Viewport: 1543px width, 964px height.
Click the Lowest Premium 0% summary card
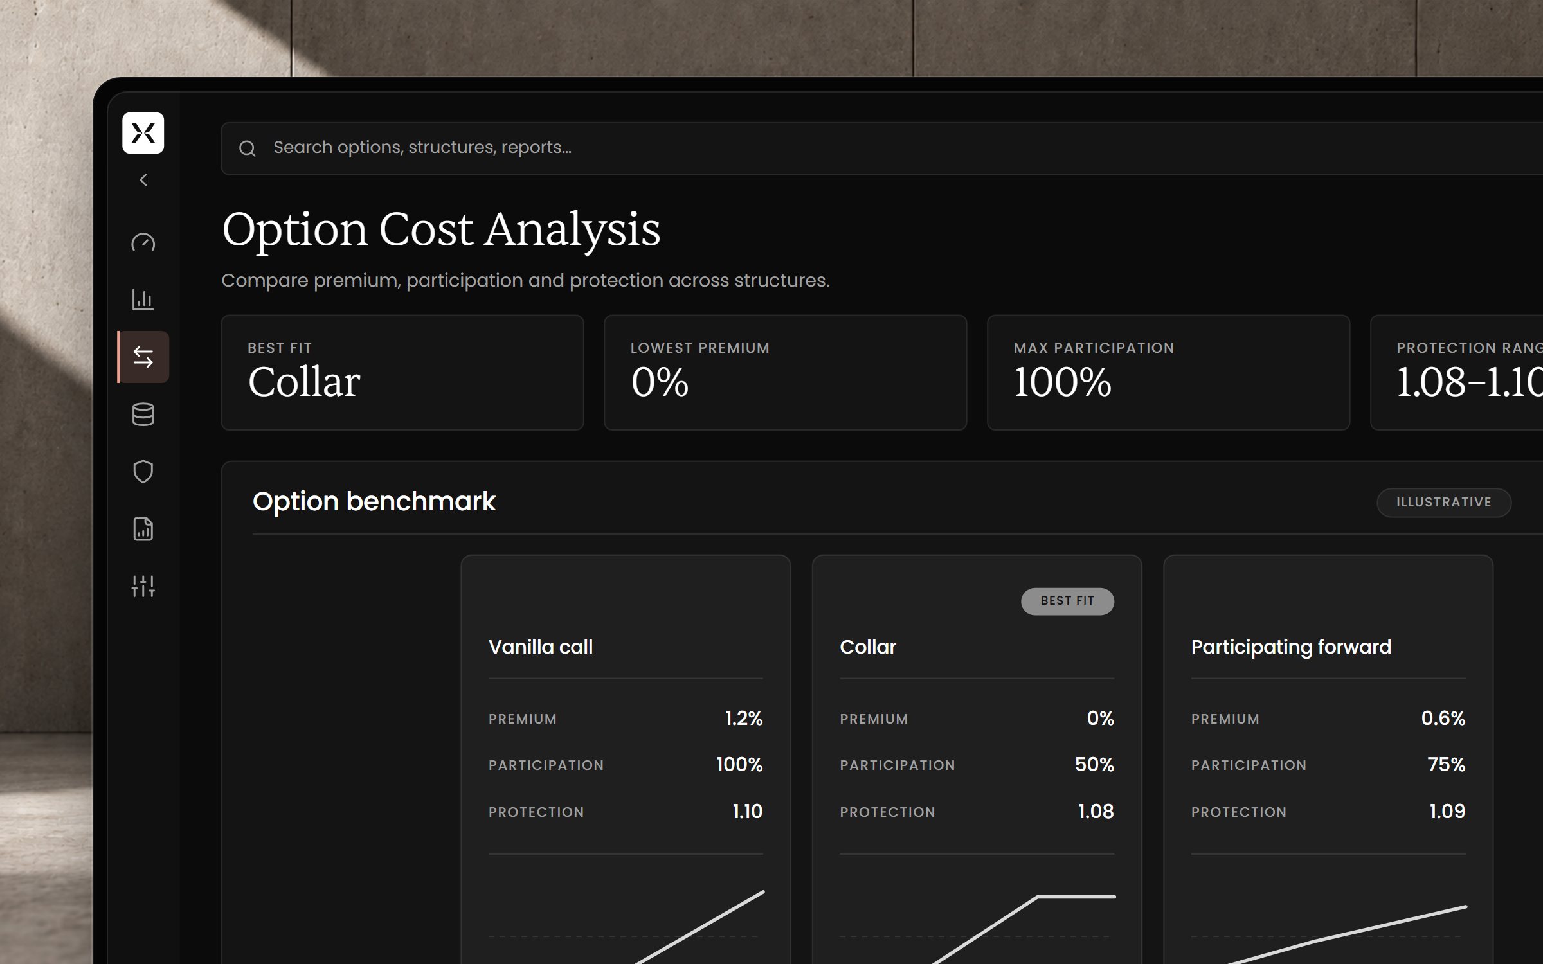coord(786,372)
